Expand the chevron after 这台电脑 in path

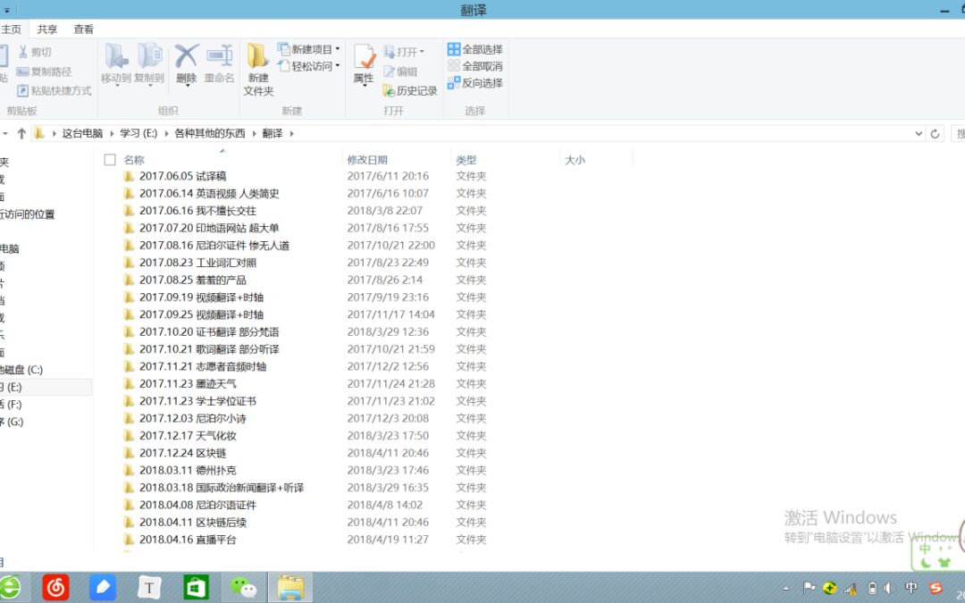[x=112, y=133]
